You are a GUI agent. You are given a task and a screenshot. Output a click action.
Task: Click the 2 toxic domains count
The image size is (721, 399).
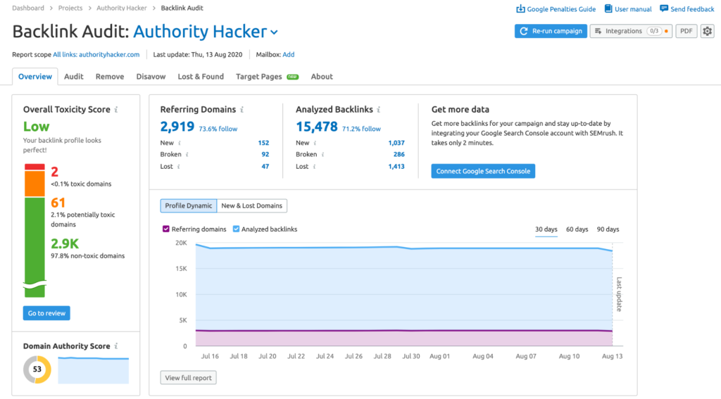[55, 172]
